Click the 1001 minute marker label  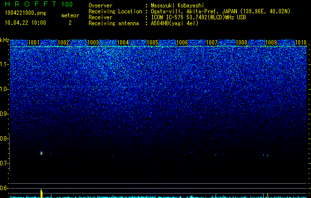(x=34, y=43)
